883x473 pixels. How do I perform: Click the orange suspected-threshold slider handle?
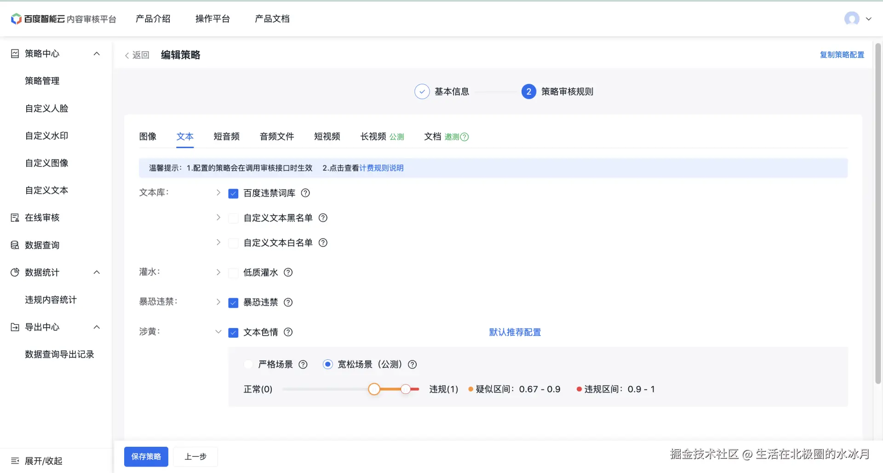point(374,389)
